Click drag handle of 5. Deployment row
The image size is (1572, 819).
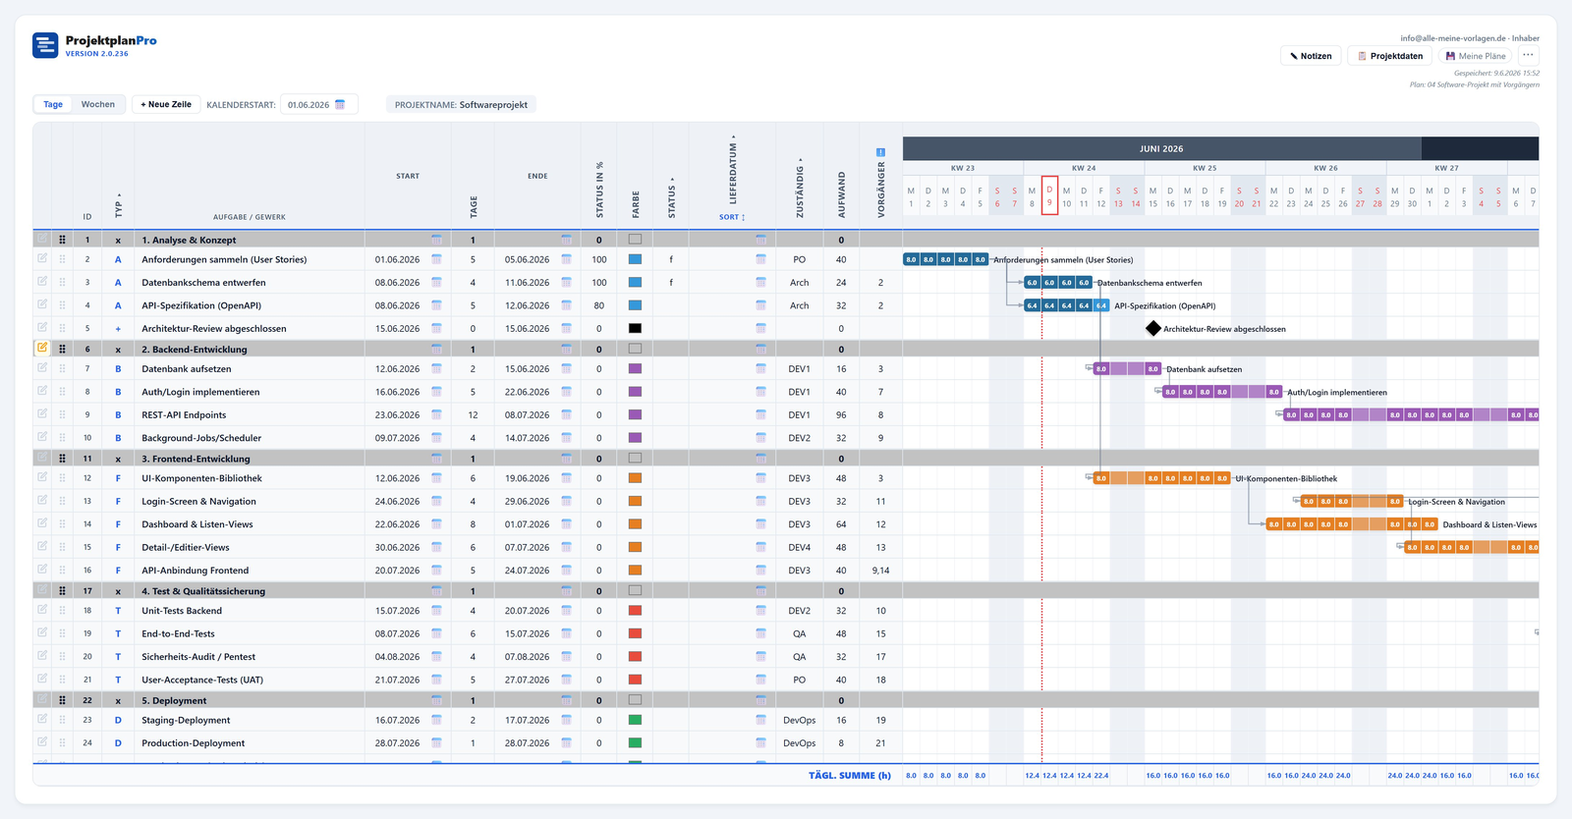tap(62, 700)
